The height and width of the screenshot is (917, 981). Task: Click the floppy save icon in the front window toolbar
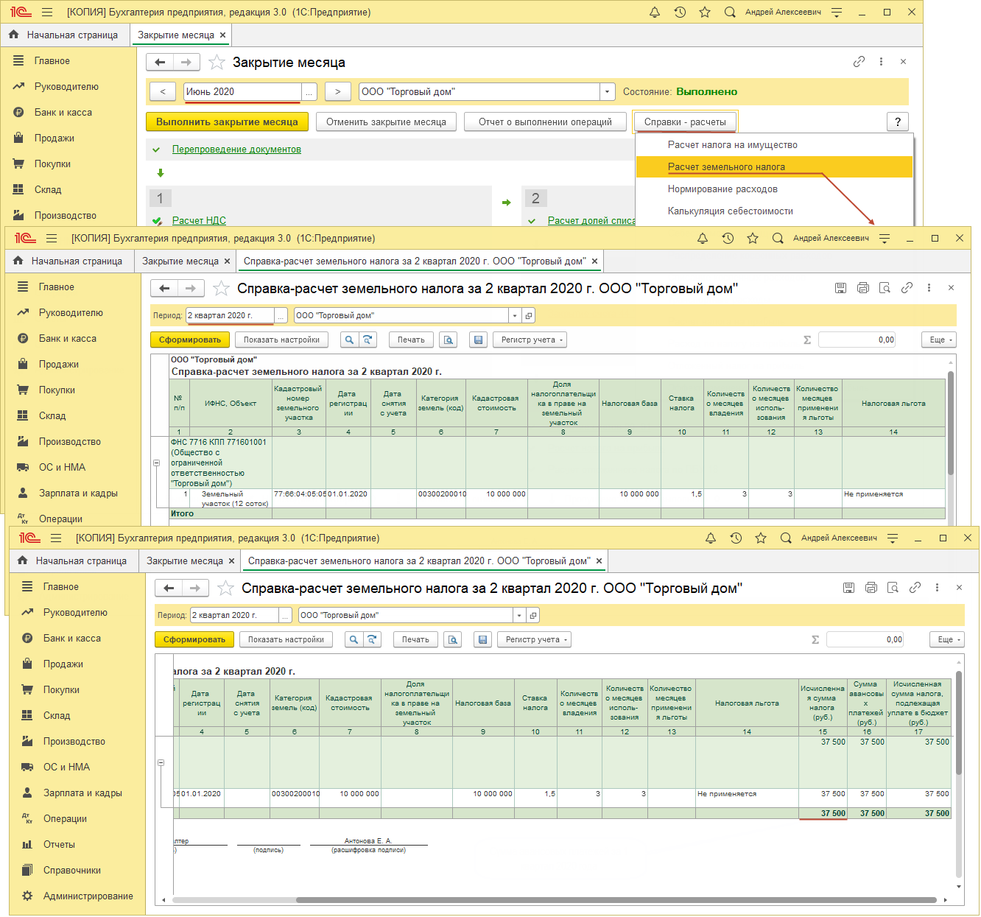[482, 640]
